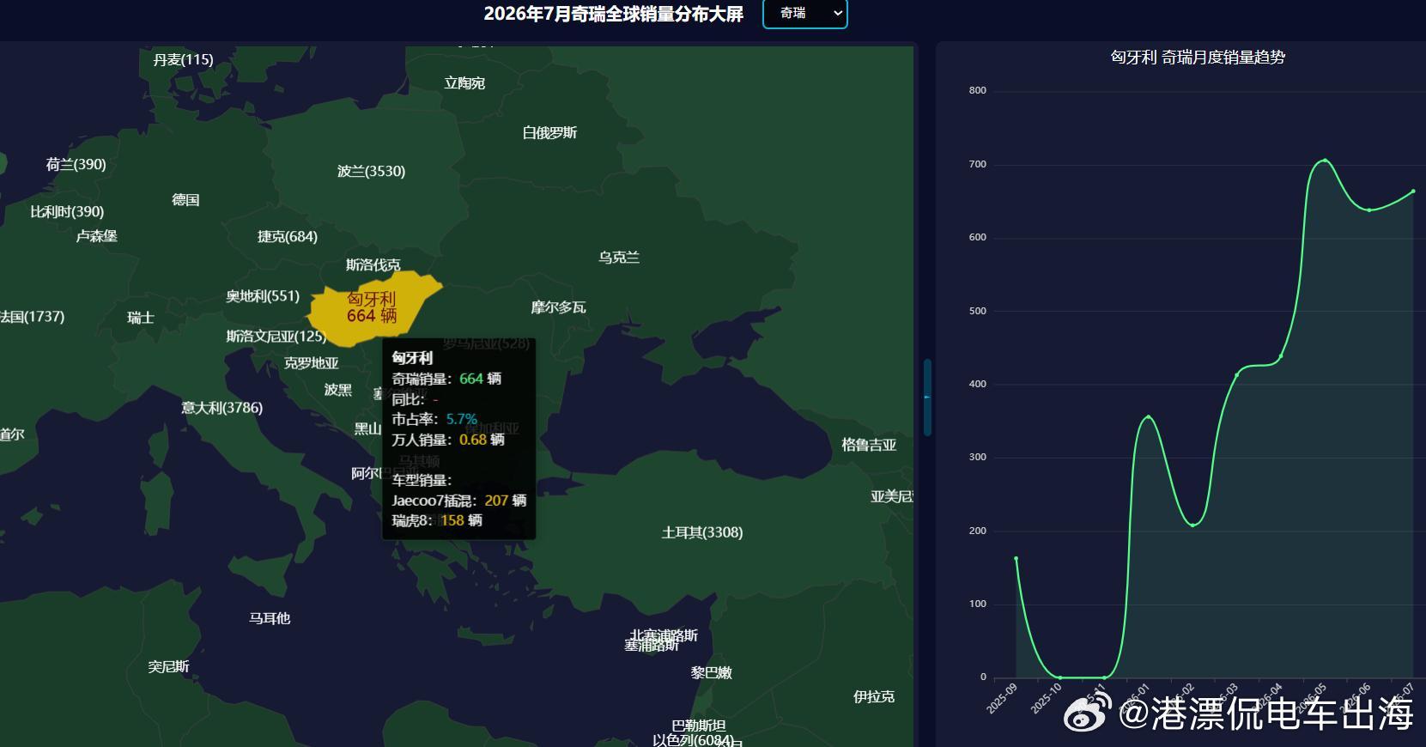This screenshot has width=1426, height=747.
Task: Select 丹麦(115) on the map
Action: point(183,59)
